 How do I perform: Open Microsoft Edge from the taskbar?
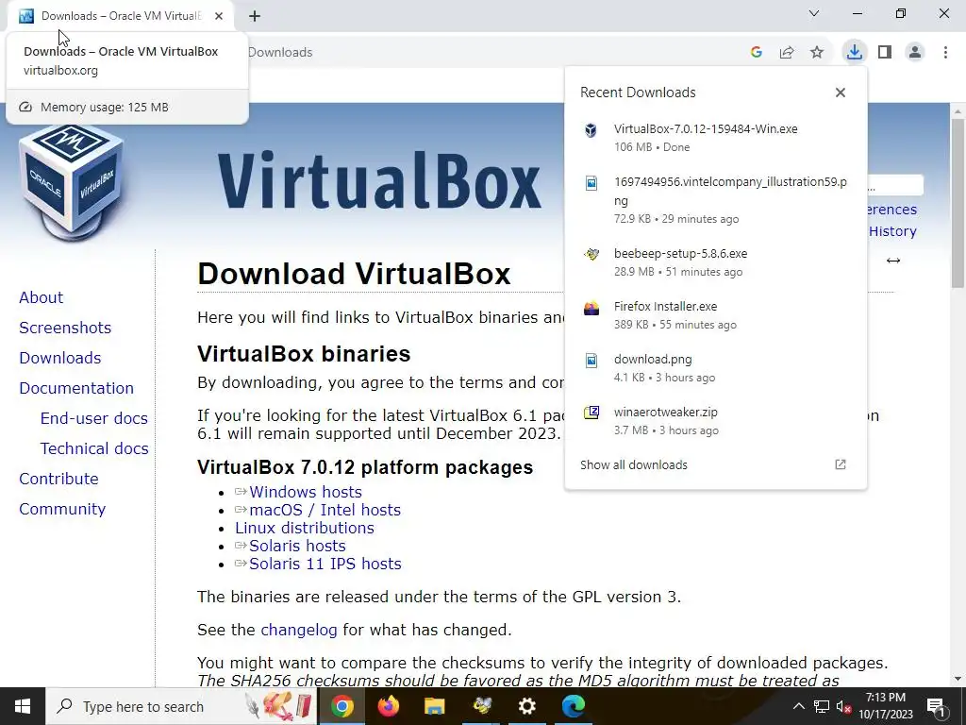pyautogui.click(x=573, y=706)
